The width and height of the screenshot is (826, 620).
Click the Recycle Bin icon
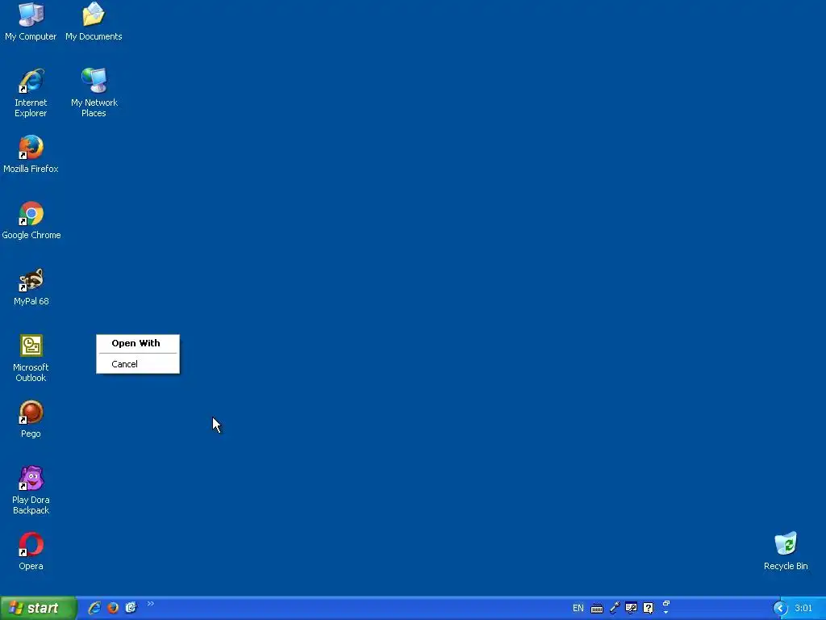click(x=786, y=544)
